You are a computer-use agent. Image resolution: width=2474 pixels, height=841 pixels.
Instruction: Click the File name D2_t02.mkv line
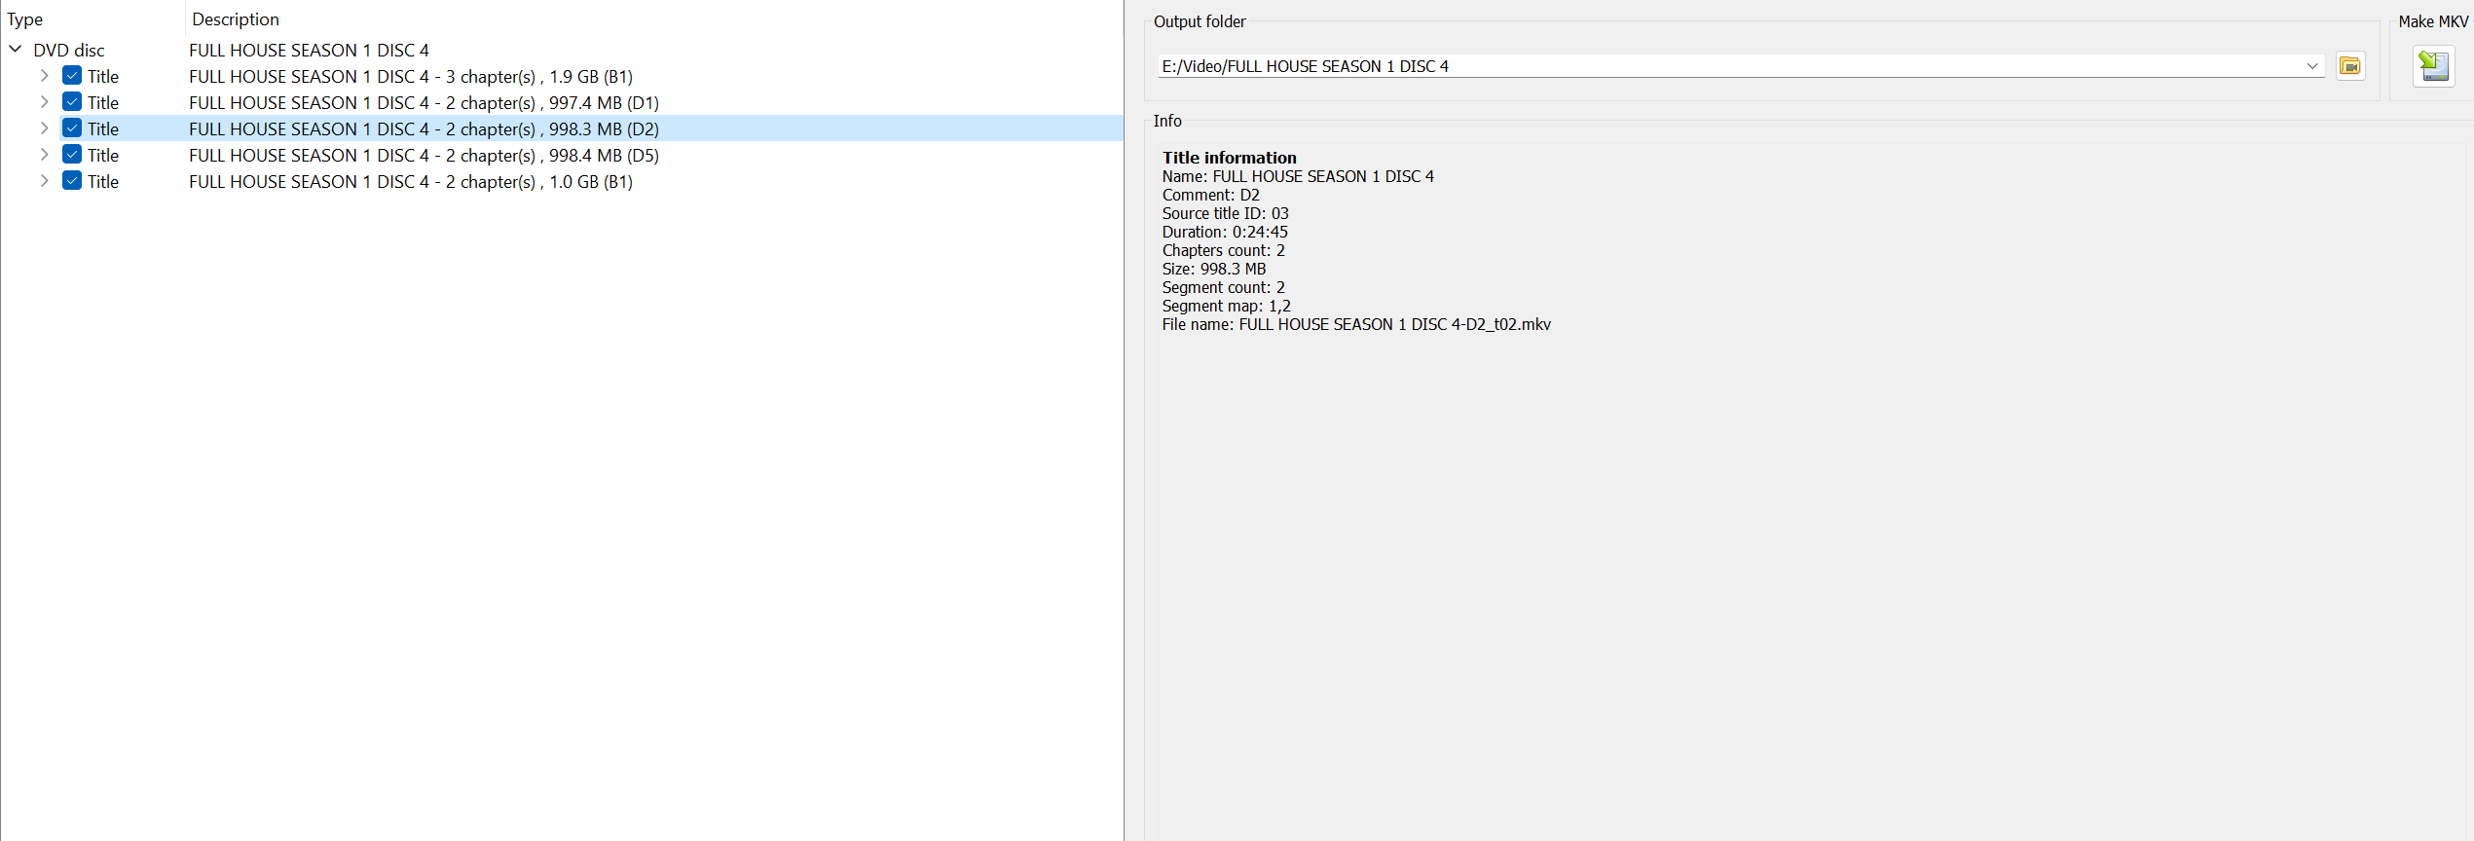1356,324
